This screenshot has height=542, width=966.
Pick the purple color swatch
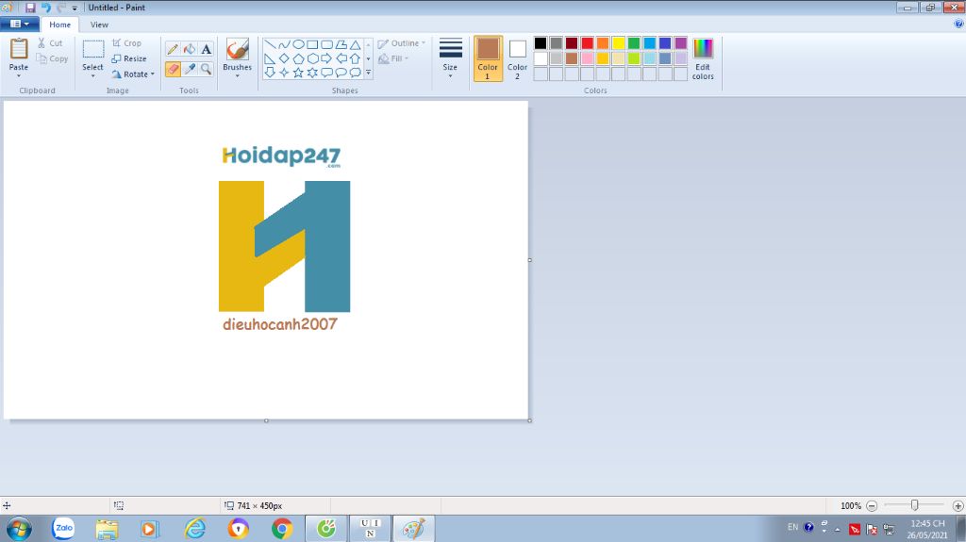681,42
